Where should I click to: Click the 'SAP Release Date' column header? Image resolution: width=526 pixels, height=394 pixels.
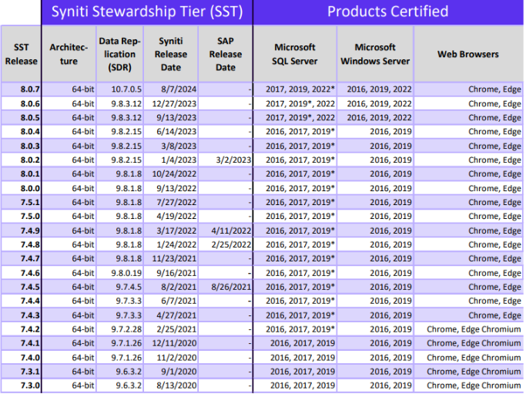point(226,54)
